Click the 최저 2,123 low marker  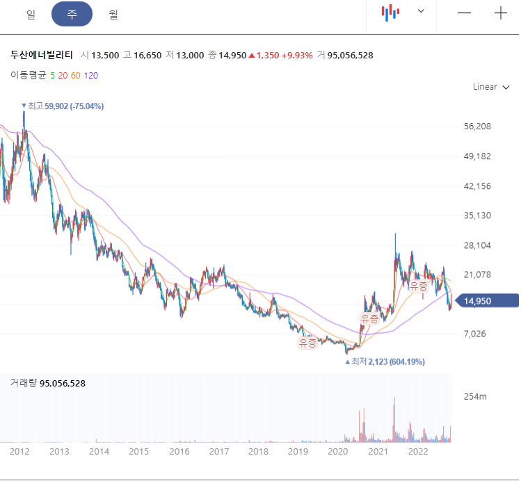[385, 361]
